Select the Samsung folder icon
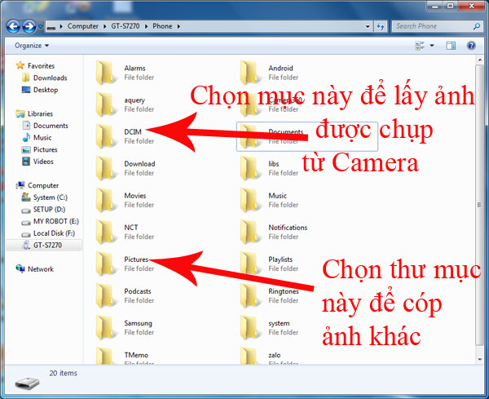489x399 pixels. [104, 327]
